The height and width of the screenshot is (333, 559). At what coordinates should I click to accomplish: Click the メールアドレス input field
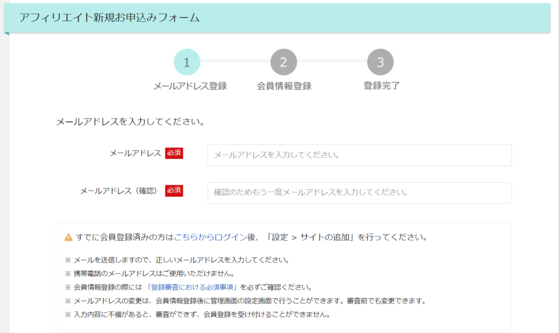(x=359, y=155)
